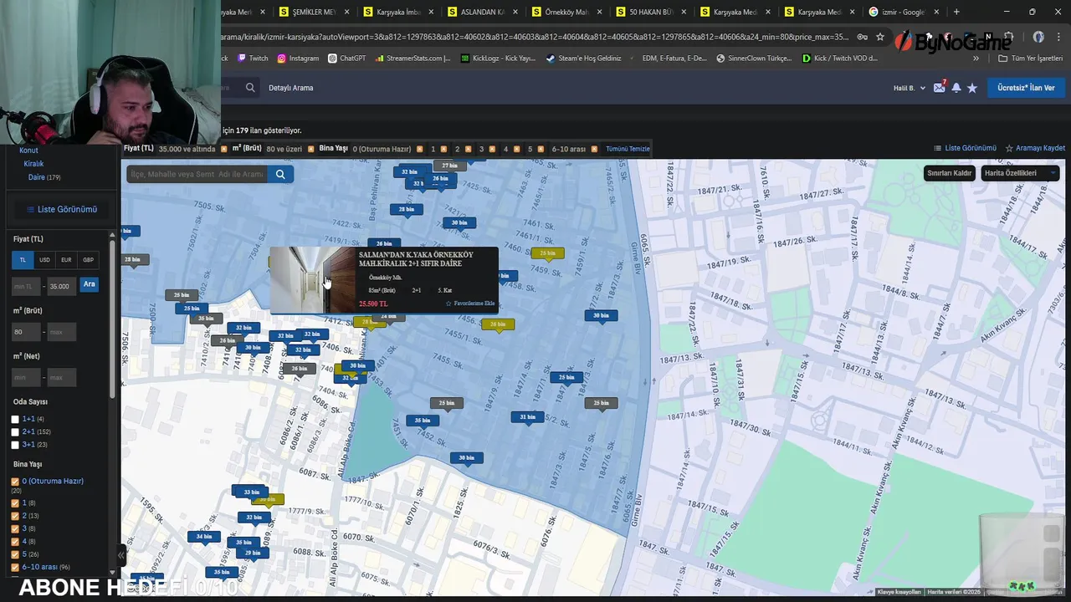Remove the m² 80 ve üzeri filter
This screenshot has height=602, width=1071.
click(x=310, y=149)
